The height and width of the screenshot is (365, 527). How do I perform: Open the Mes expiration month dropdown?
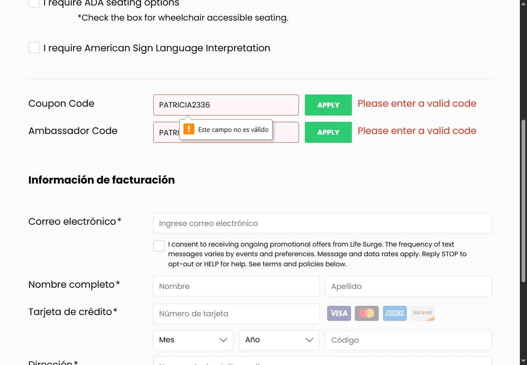point(193,340)
